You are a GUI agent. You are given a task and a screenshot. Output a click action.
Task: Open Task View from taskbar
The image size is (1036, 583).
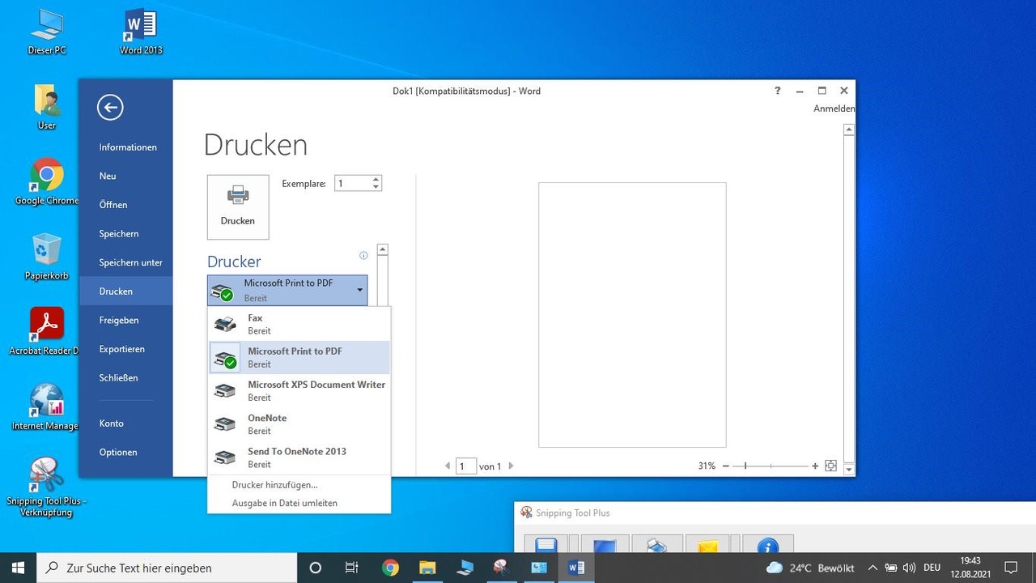(x=352, y=568)
